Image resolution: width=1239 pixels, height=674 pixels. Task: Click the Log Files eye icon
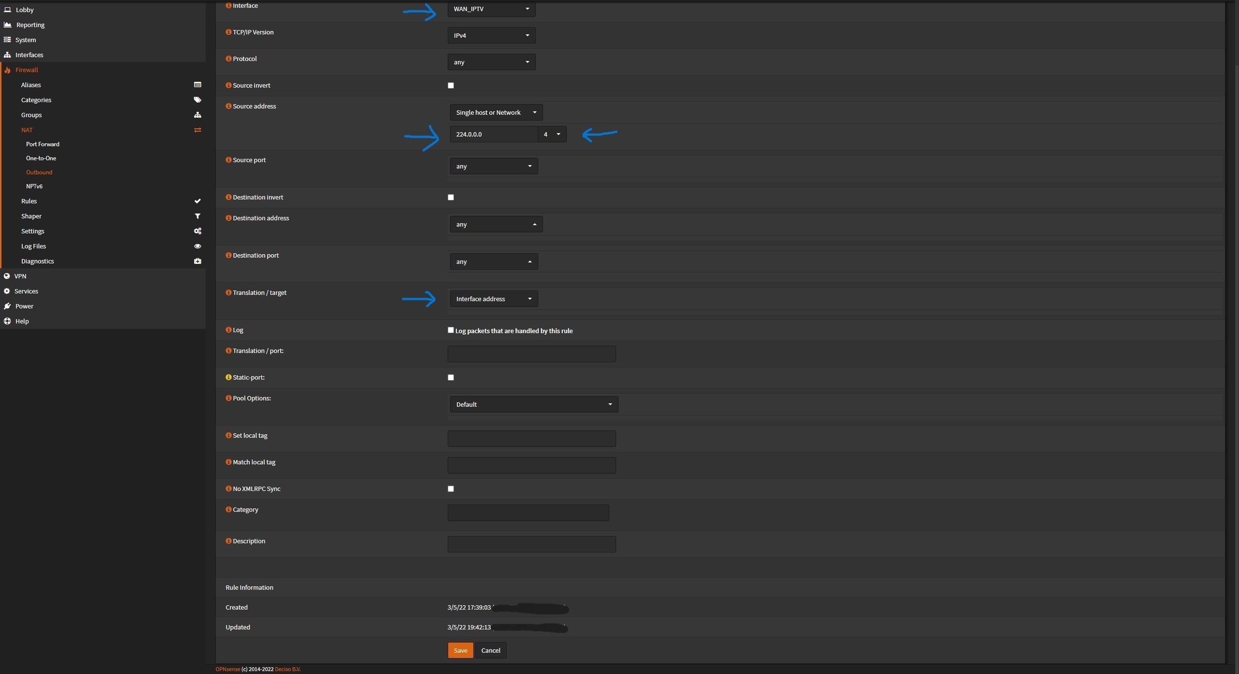click(x=197, y=246)
